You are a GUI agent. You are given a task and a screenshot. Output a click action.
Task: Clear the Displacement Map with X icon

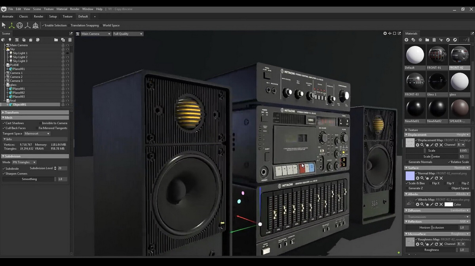coord(441,145)
